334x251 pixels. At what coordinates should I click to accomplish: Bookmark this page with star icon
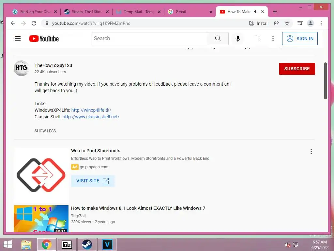(287, 23)
